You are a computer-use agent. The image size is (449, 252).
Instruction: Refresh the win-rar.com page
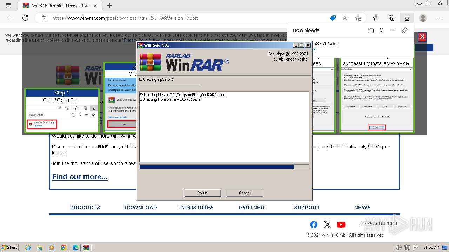coord(25,18)
